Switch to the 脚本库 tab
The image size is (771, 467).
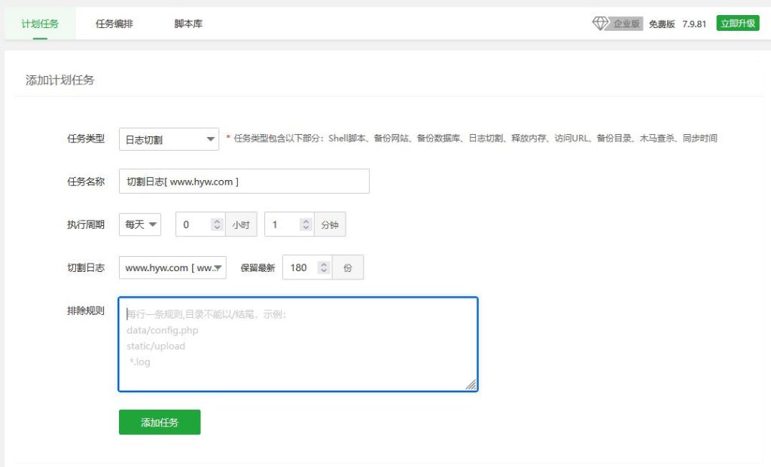[x=188, y=23]
